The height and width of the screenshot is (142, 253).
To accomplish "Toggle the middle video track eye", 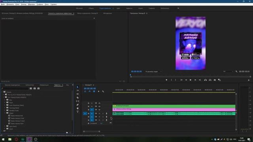I will click(99, 106).
